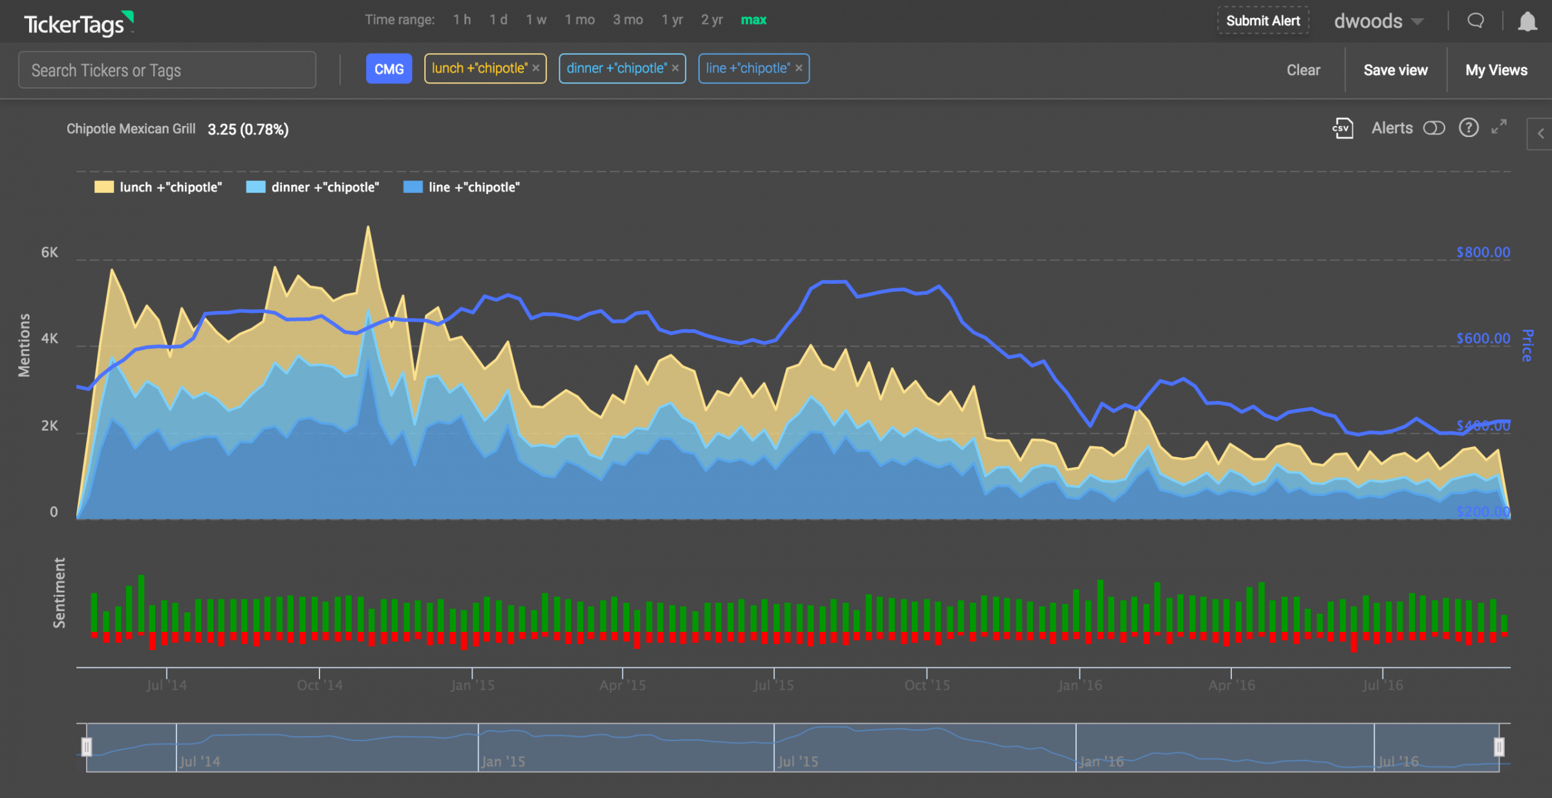
Task: Click the $600.00 price axis label
Action: (x=1483, y=338)
